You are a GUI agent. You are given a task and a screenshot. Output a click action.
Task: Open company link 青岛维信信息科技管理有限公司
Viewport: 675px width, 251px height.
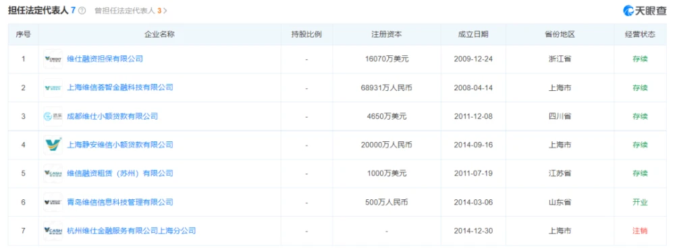(120, 202)
